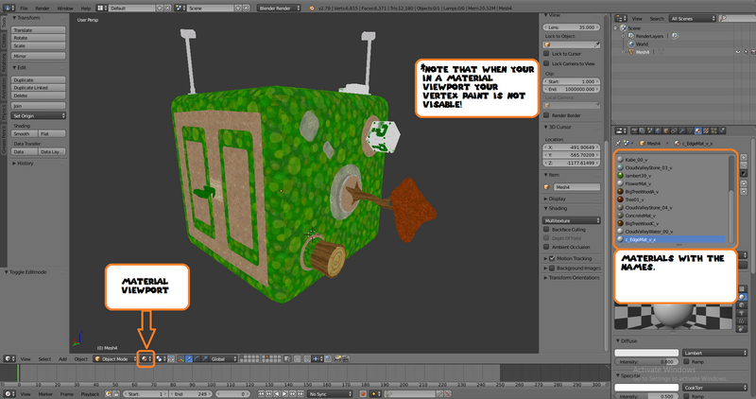This screenshot has height=399, width=756.
Task: Toggle selectability arrow for Mesh4 in outliner
Action: [746, 52]
